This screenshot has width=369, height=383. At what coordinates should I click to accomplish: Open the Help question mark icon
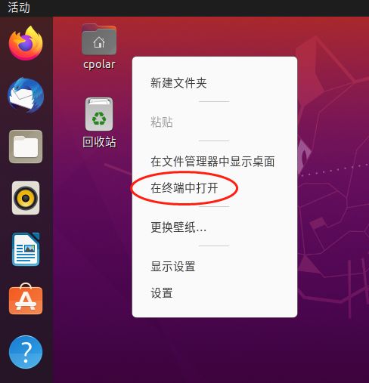26,352
